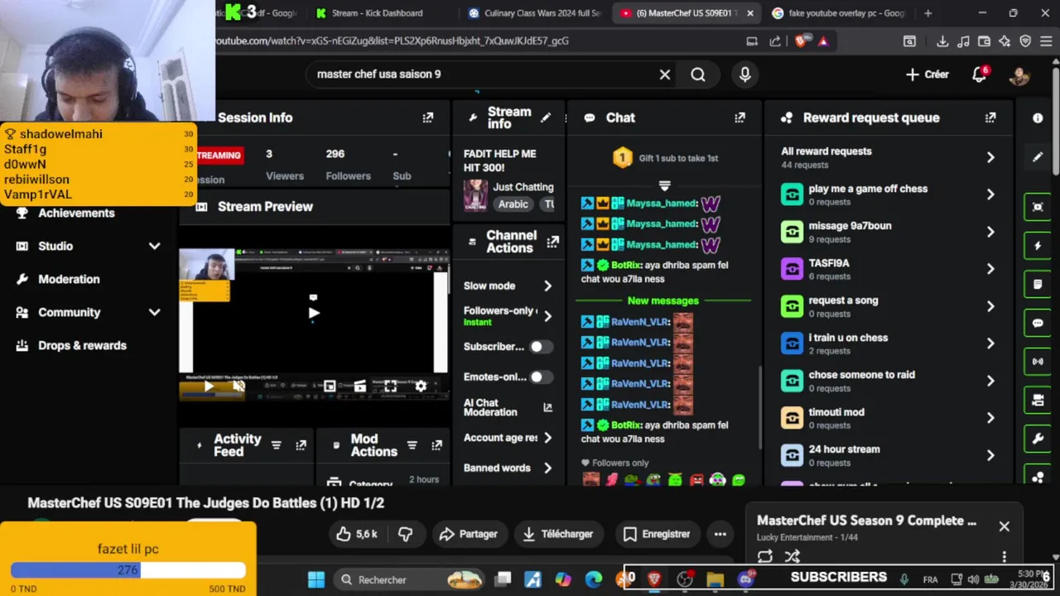Viewport: 1060px width, 596px height.
Task: Unmute the stream preview audio
Action: pyautogui.click(x=238, y=386)
